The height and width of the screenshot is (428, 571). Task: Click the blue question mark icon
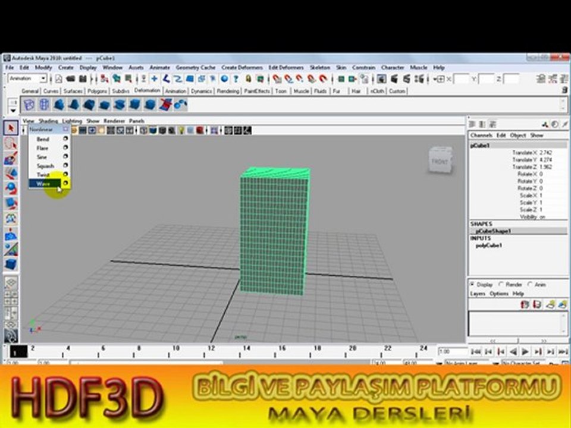(236, 79)
